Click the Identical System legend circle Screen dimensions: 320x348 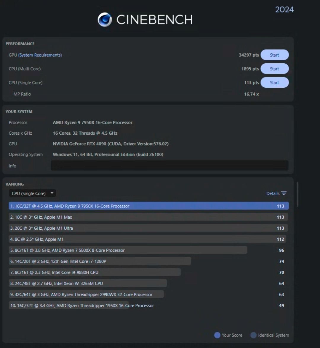[x=253, y=335]
